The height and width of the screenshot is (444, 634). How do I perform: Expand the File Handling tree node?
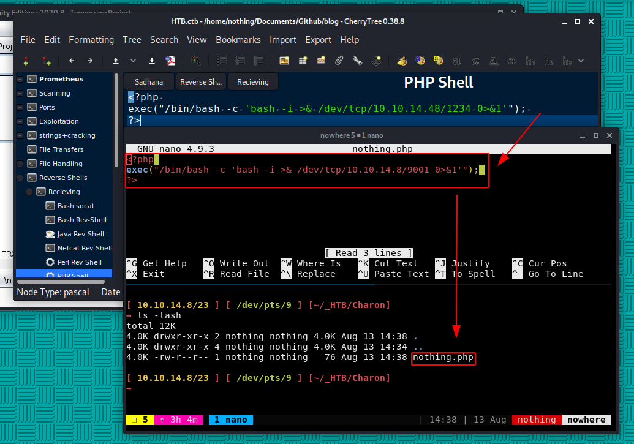point(20,164)
